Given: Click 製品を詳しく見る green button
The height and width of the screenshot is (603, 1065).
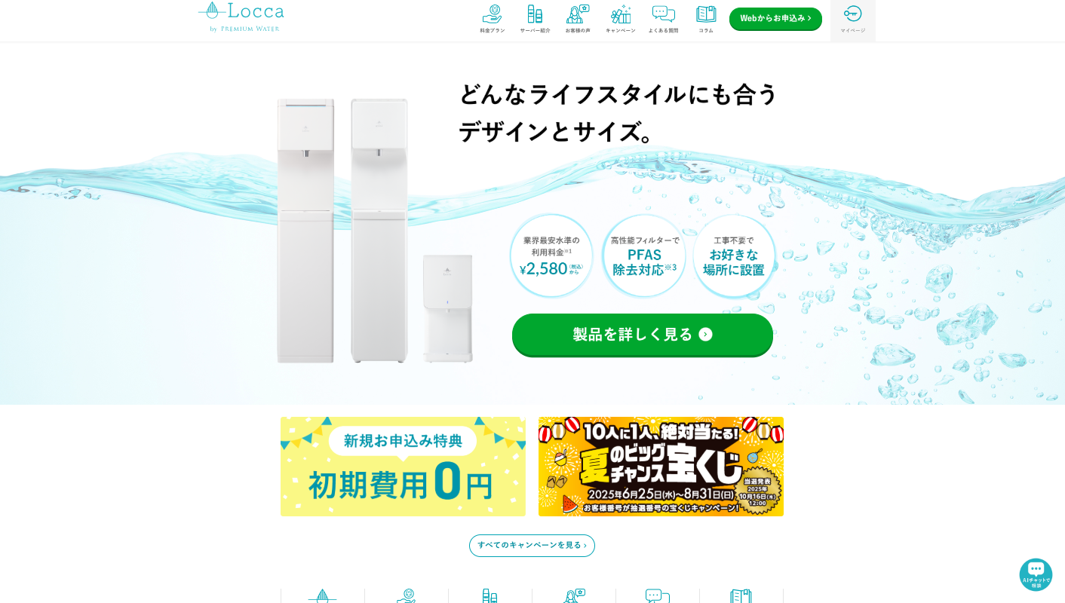Looking at the screenshot, I should [643, 335].
